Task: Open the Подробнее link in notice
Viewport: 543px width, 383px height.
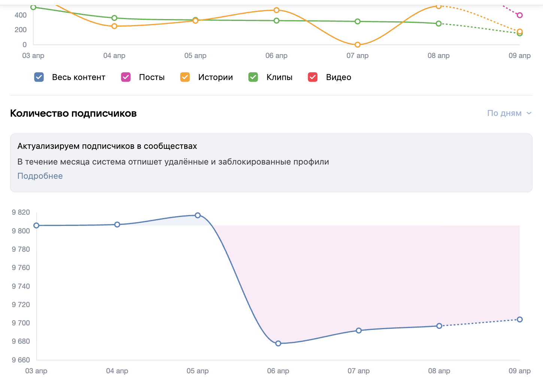Action: pyautogui.click(x=40, y=176)
